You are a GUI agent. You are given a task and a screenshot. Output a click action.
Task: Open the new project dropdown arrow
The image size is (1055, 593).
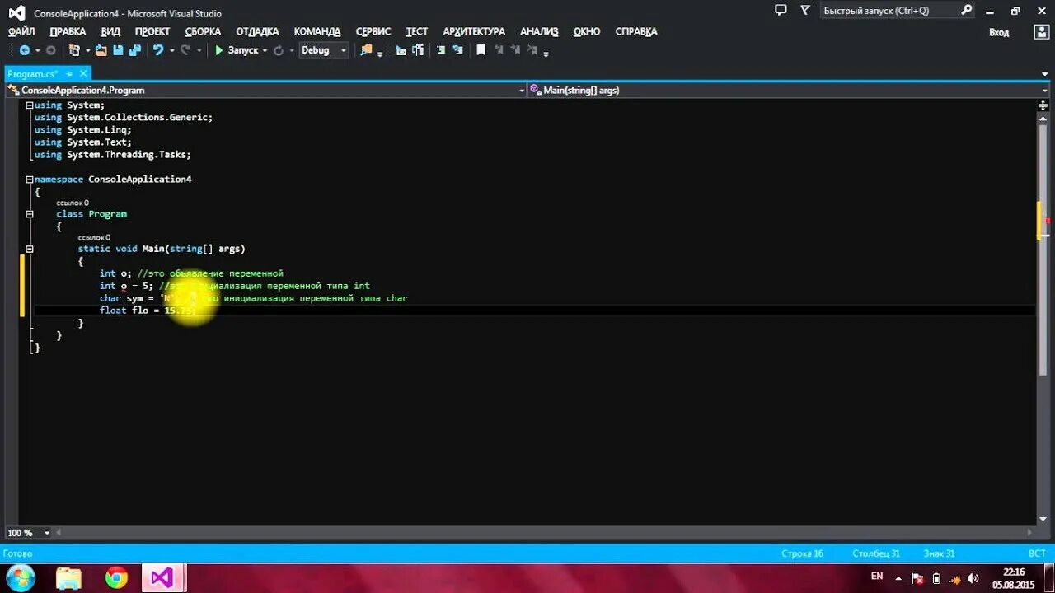coord(87,50)
